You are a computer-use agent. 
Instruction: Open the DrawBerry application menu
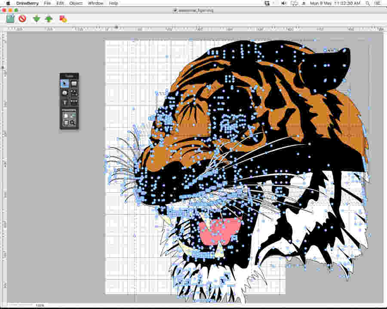pos(27,3)
